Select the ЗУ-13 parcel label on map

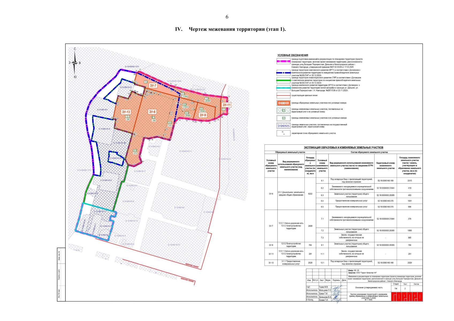[126, 112]
